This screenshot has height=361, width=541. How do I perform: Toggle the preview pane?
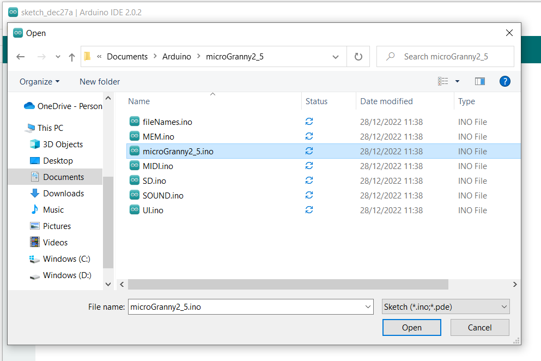[480, 82]
